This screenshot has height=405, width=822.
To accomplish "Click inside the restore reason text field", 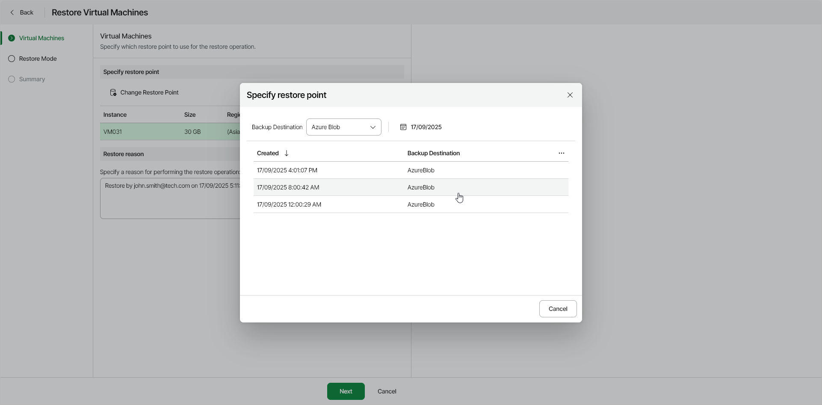I will click(x=171, y=198).
